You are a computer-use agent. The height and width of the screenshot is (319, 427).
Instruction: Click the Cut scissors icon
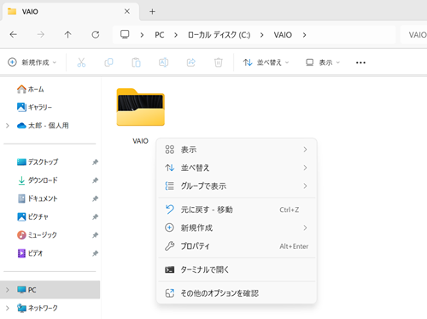pos(81,62)
